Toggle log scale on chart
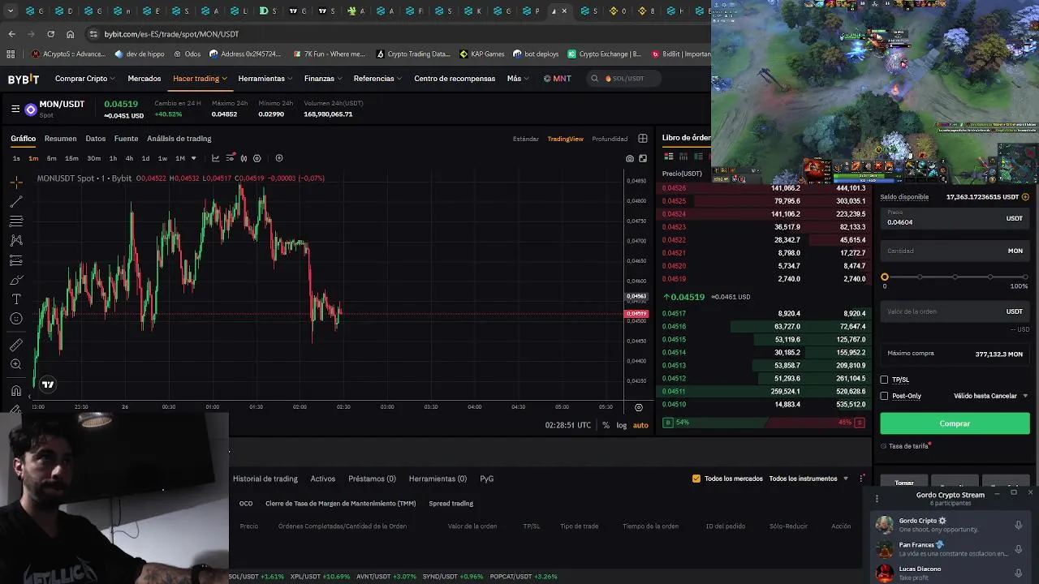The width and height of the screenshot is (1039, 584). (622, 425)
